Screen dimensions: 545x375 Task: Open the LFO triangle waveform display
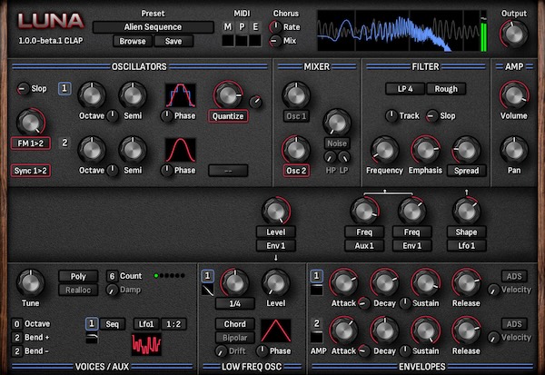pyautogui.click(x=275, y=331)
